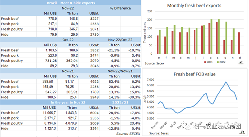
Task: Click the October 2022 green bar
Action: [x=226, y=38]
